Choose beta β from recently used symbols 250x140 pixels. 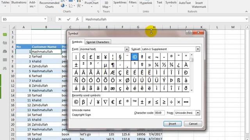coord(83,102)
